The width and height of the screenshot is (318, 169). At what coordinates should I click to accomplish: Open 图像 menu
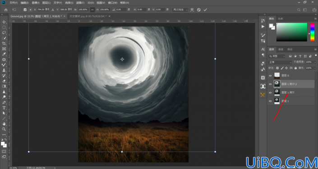[x=36, y=3]
